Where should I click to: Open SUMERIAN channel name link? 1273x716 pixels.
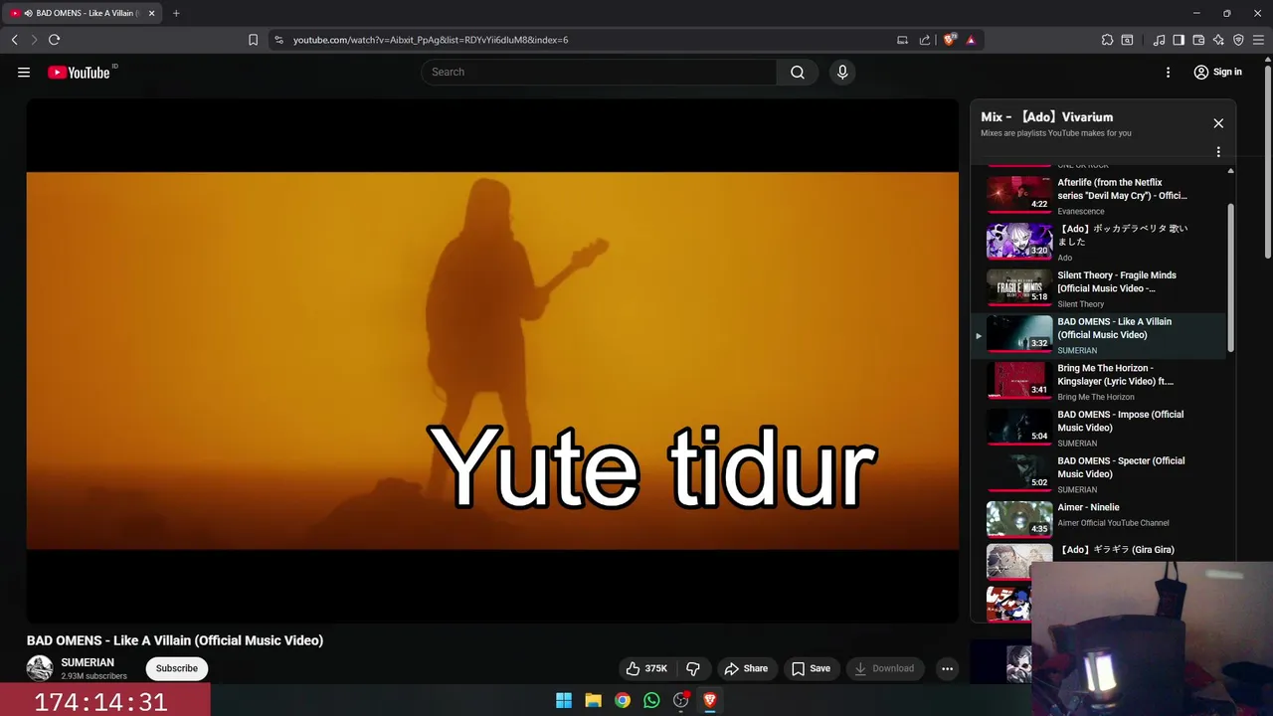tap(88, 662)
